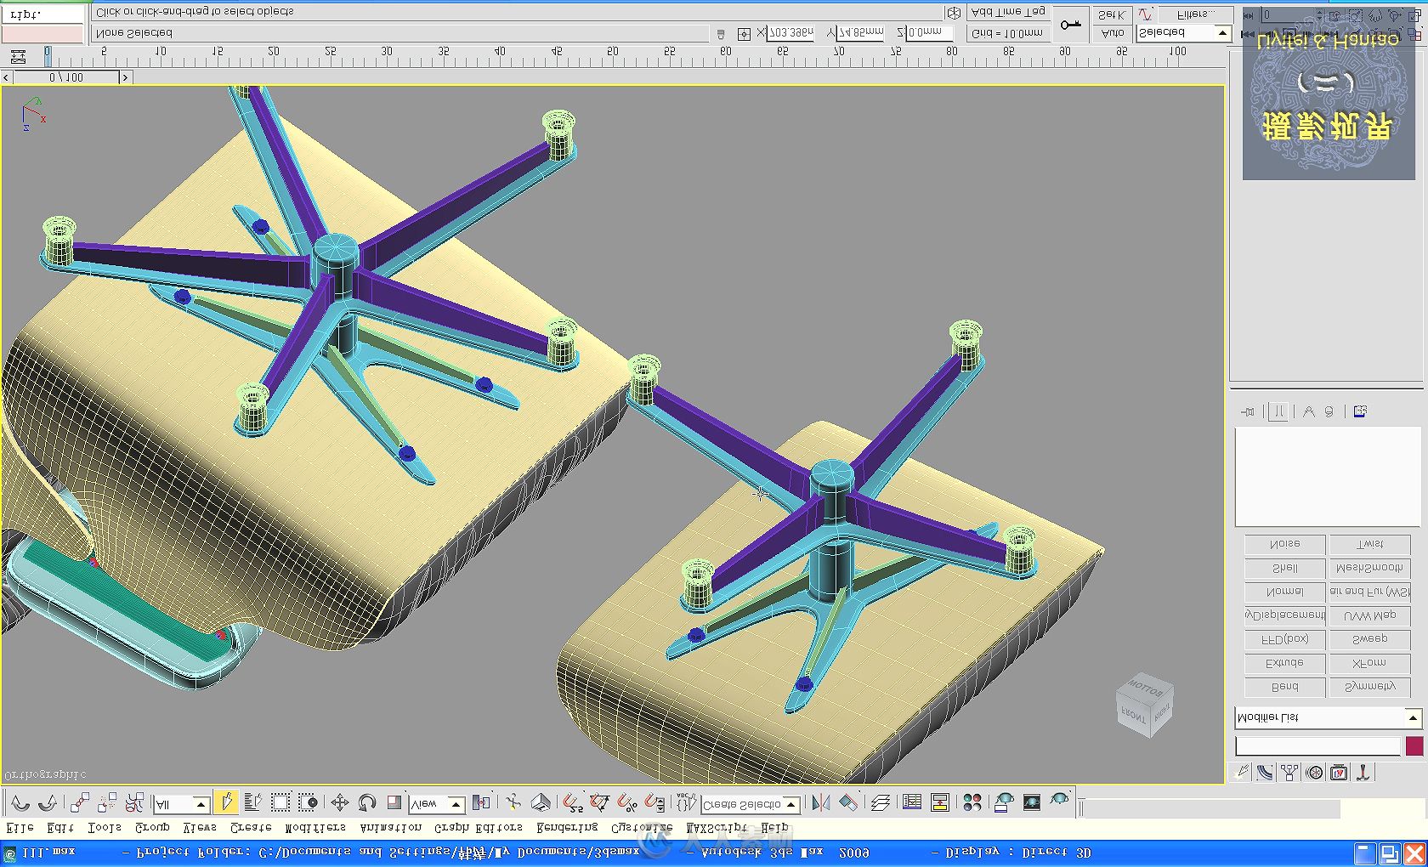This screenshot has height=867, width=1428.
Task: Open the Rendering menu
Action: 567,827
